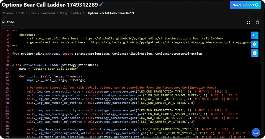Image resolution: width=265 pixels, height=139 pixels.
Task: Click the Parameters comment on line 16
Action: 121,88
